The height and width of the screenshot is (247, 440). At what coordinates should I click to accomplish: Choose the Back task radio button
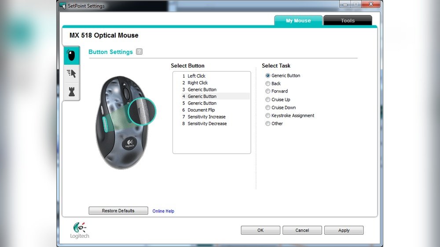[268, 83]
